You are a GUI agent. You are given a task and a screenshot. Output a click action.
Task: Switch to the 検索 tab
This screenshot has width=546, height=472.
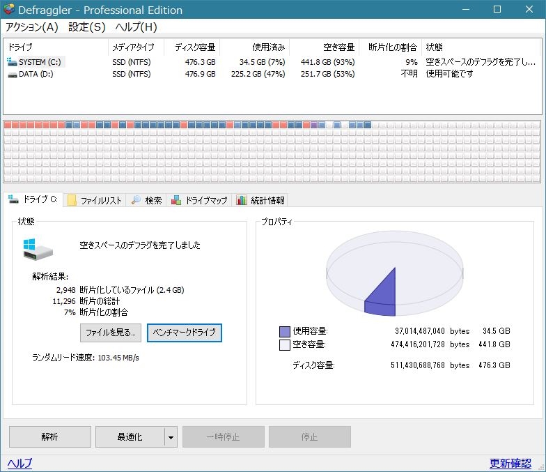146,200
